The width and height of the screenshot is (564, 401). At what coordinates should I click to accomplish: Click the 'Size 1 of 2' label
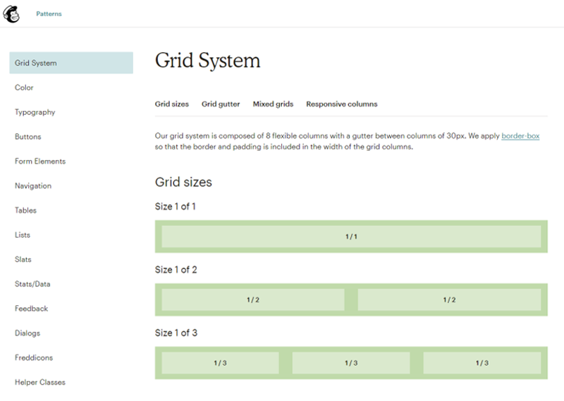point(176,270)
